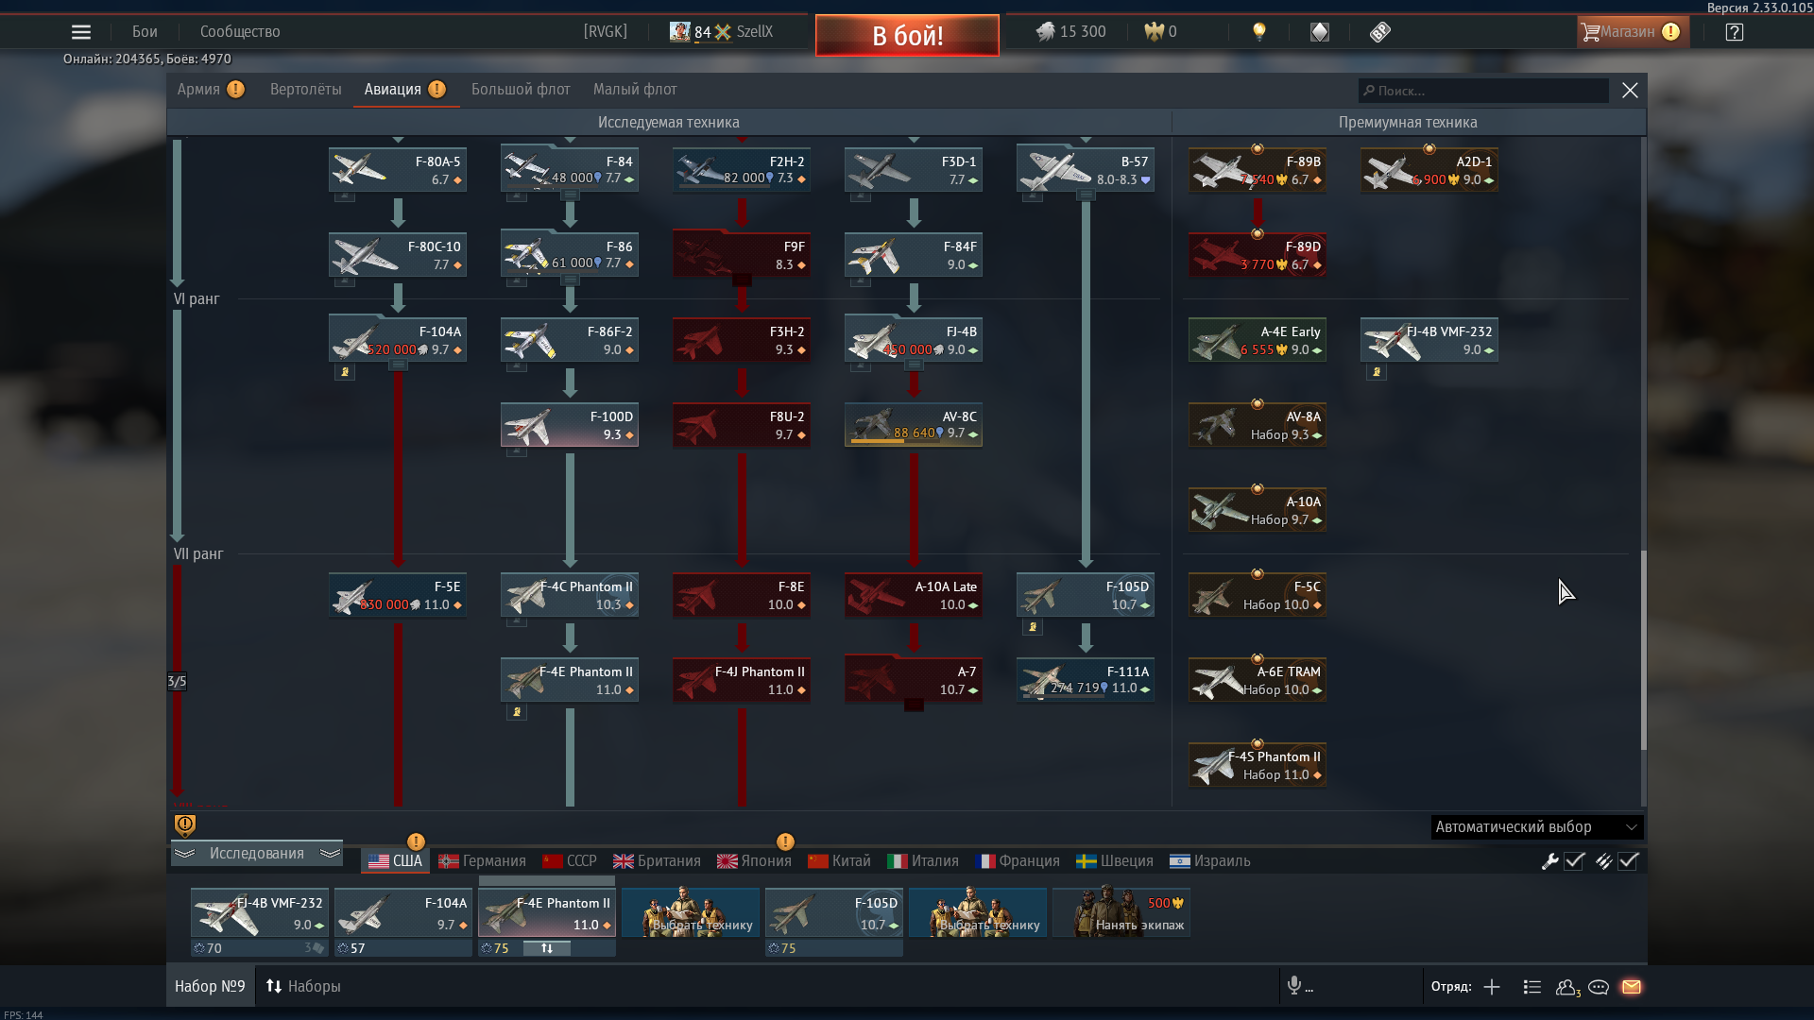This screenshot has width=1814, height=1020.
Task: Click the Поиск search field
Action: coord(1483,91)
